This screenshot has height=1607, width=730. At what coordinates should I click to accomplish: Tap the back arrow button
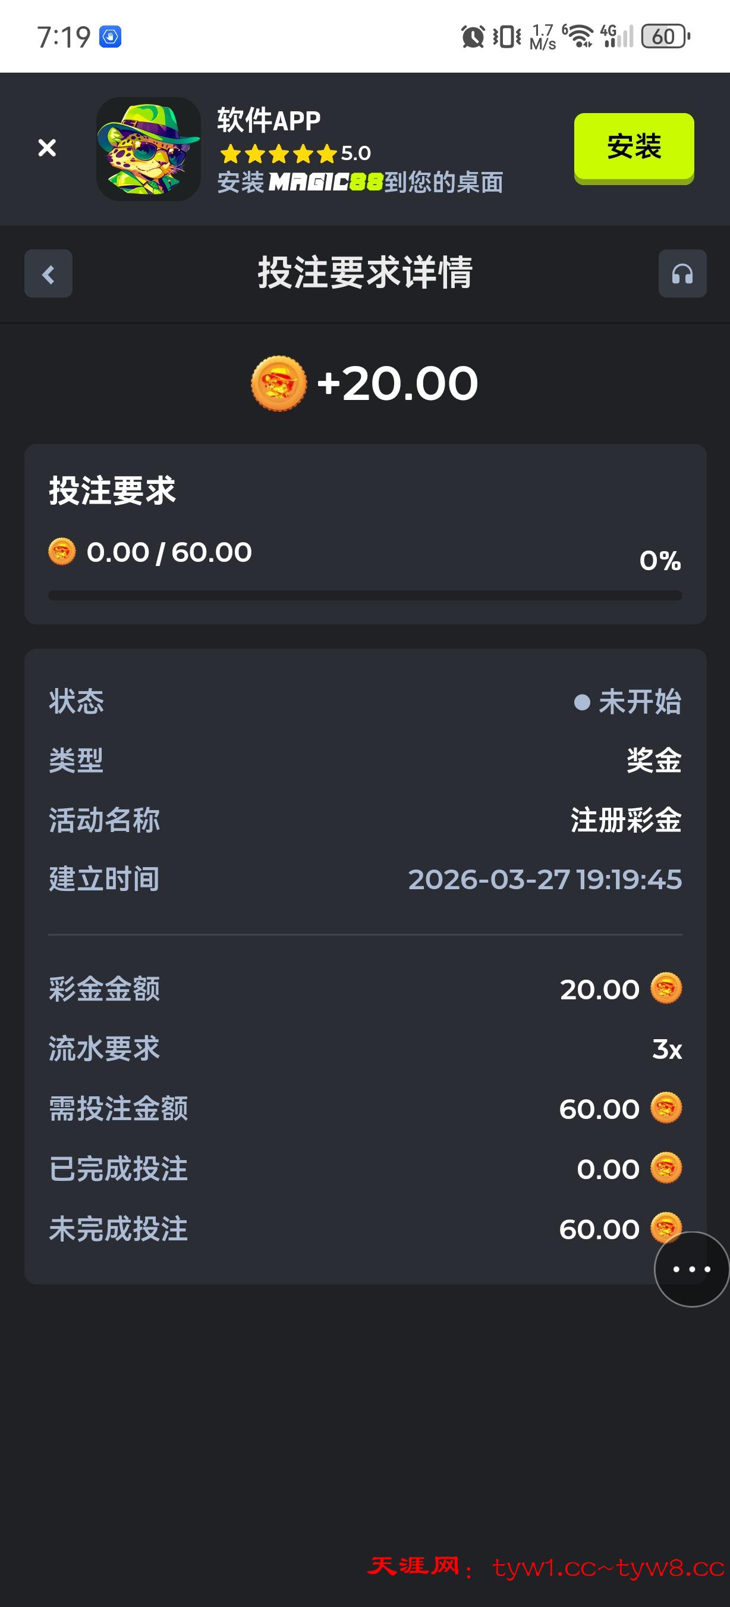(48, 274)
